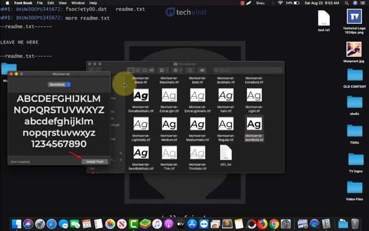Open the View menu

click(x=63, y=3)
